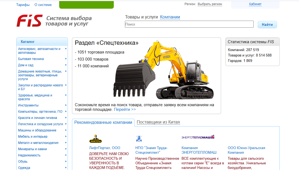
Task: Open the Кабинет link
Action: [255, 4]
